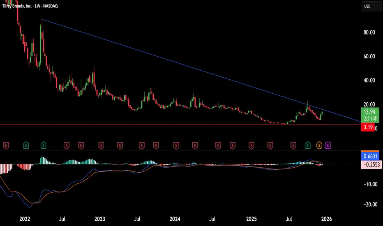Click the blue 0.6631 MACD value label
Viewport: 383px width, 226px height.
tap(370, 157)
